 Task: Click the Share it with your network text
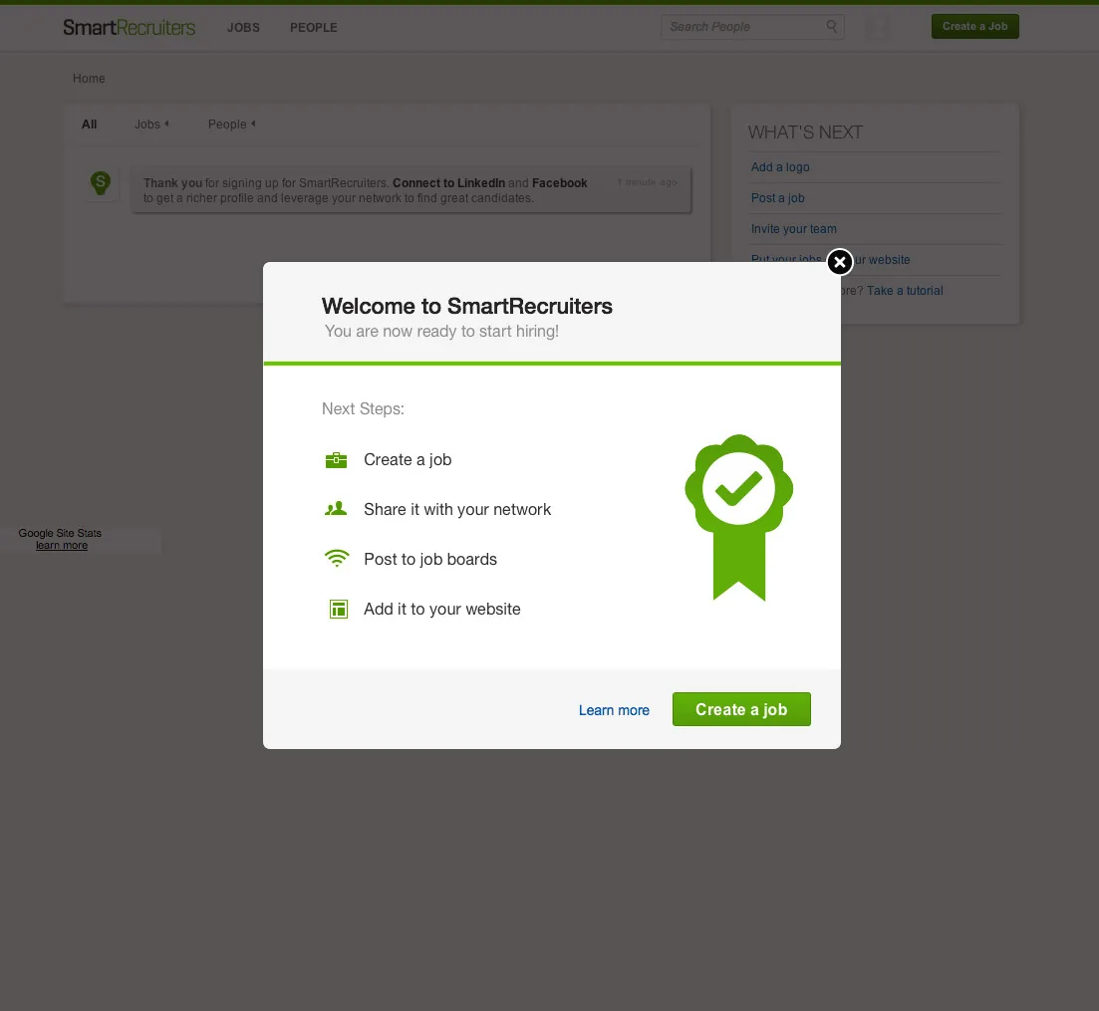[457, 509]
